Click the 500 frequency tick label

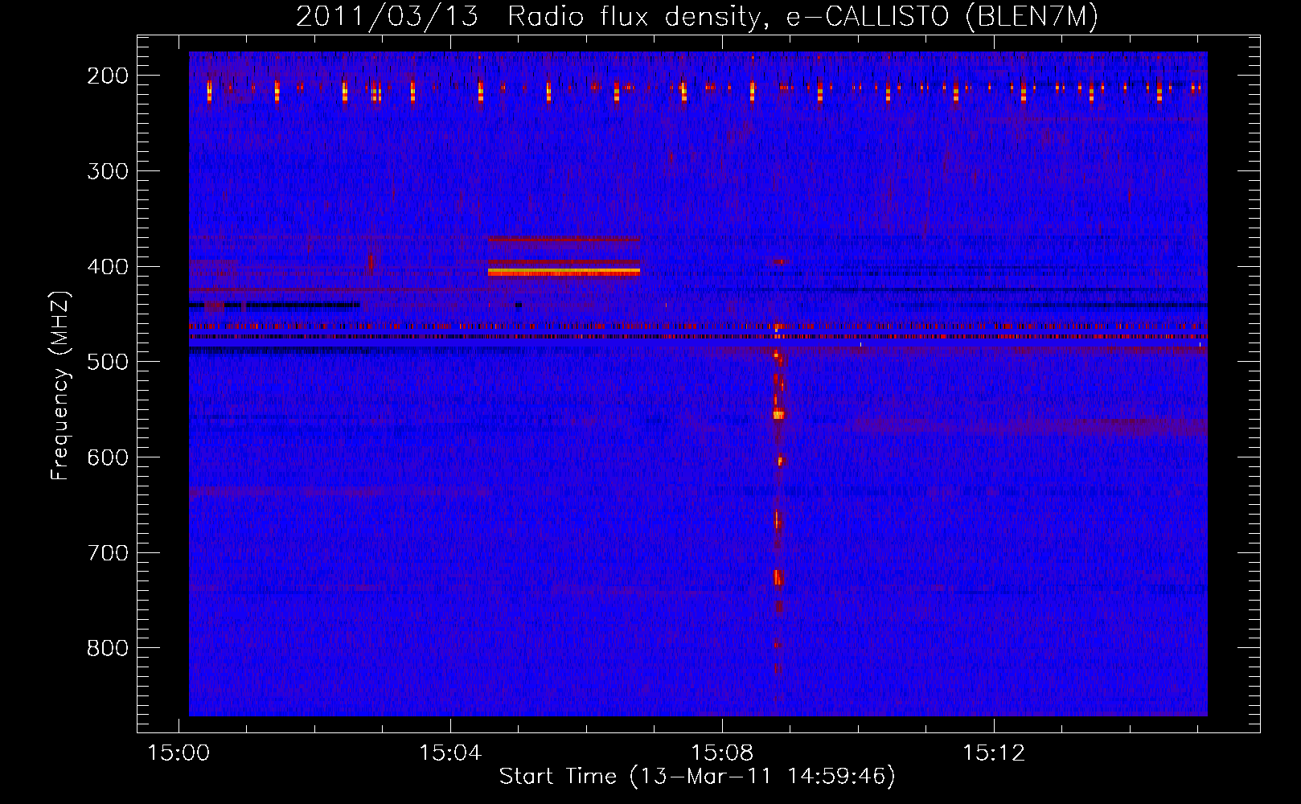pyautogui.click(x=107, y=362)
